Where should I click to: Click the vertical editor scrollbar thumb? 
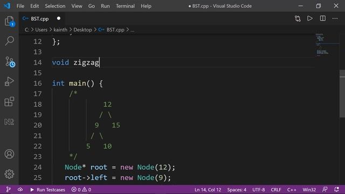tap(342, 94)
